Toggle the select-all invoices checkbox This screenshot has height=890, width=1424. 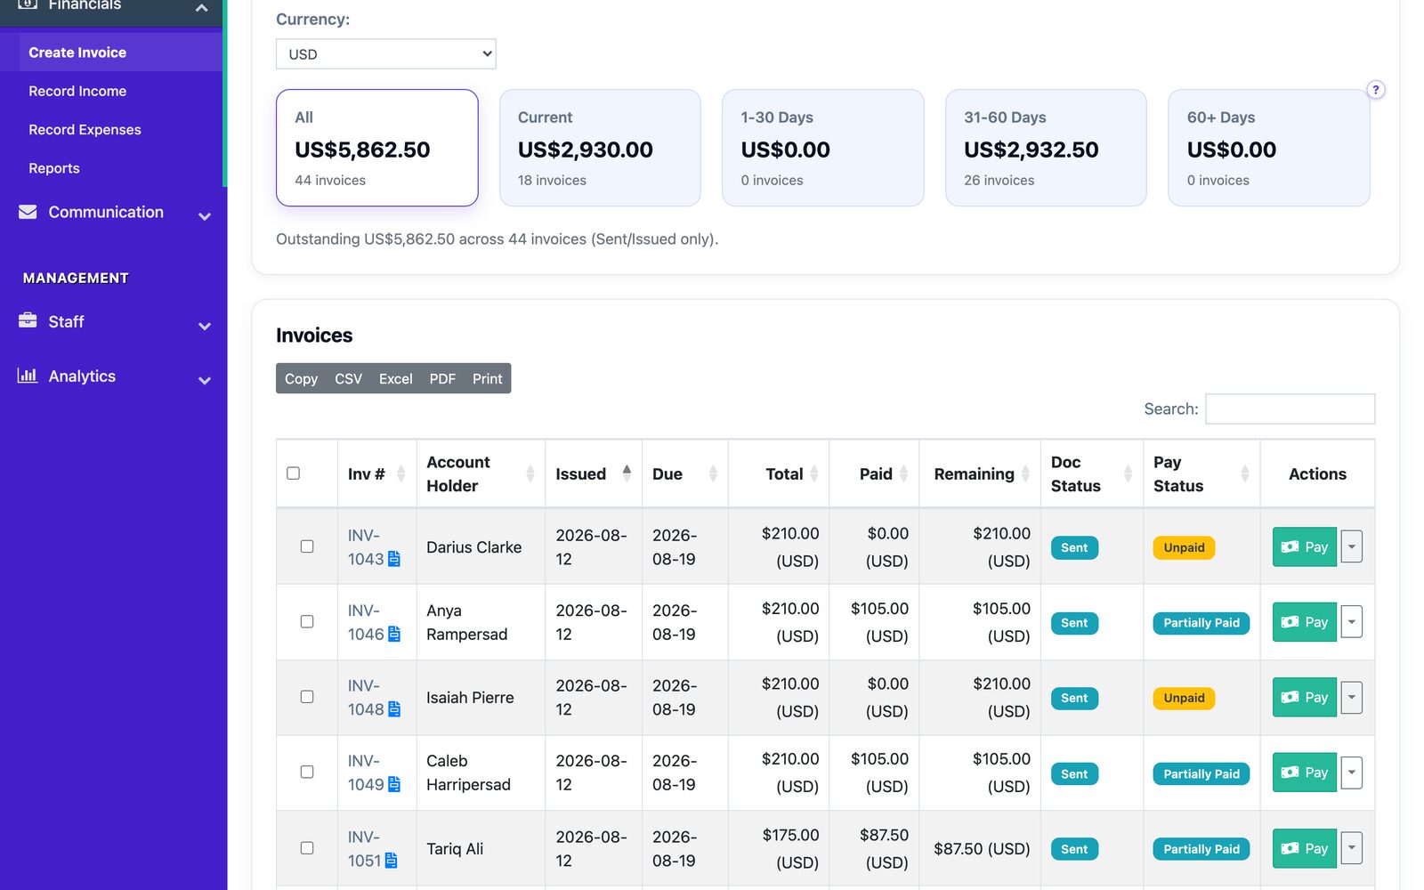[293, 473]
